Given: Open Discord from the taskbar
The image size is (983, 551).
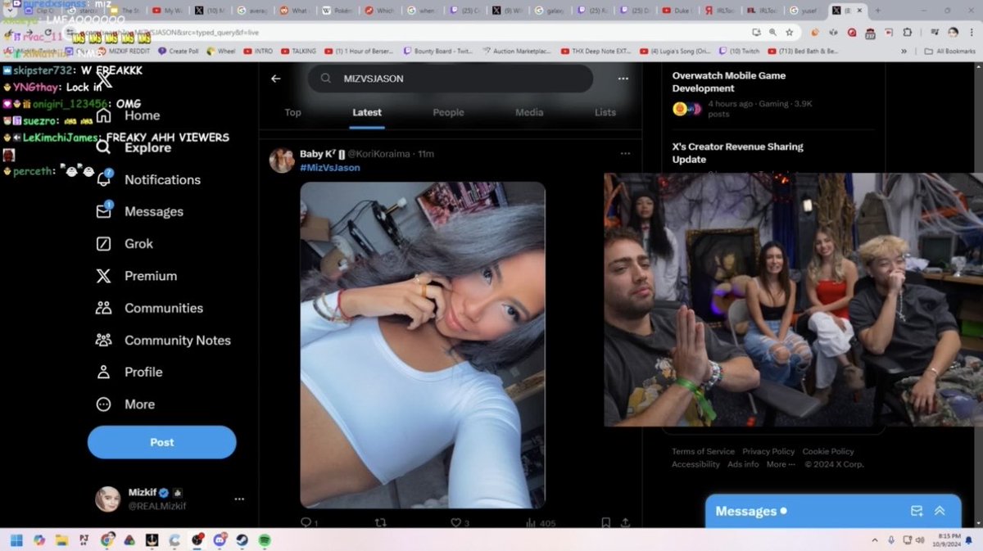Looking at the screenshot, I should [x=220, y=540].
